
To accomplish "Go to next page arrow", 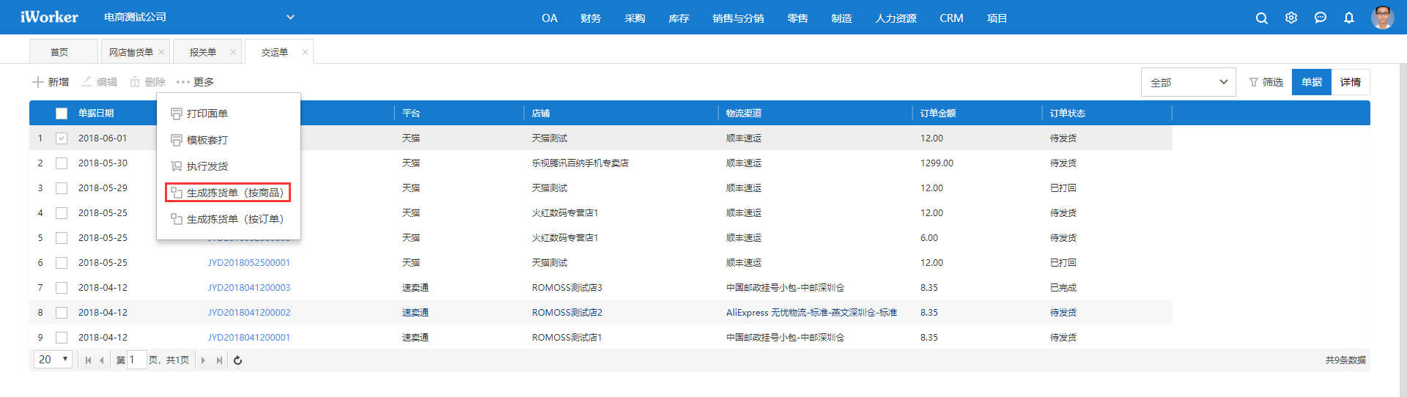I will [x=203, y=360].
